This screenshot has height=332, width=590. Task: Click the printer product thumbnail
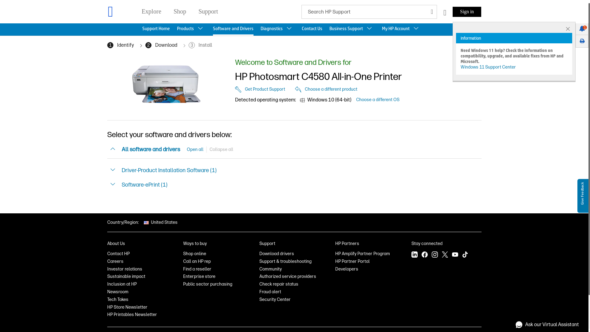pos(167,84)
